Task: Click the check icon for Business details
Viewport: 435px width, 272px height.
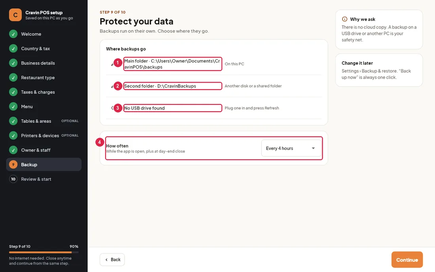Action: click(x=13, y=63)
